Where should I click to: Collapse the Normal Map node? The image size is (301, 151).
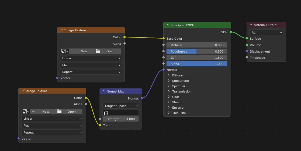[x=104, y=91]
